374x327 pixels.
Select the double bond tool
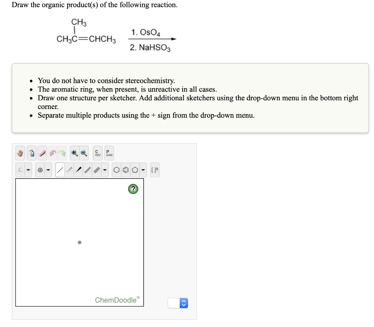(88, 169)
